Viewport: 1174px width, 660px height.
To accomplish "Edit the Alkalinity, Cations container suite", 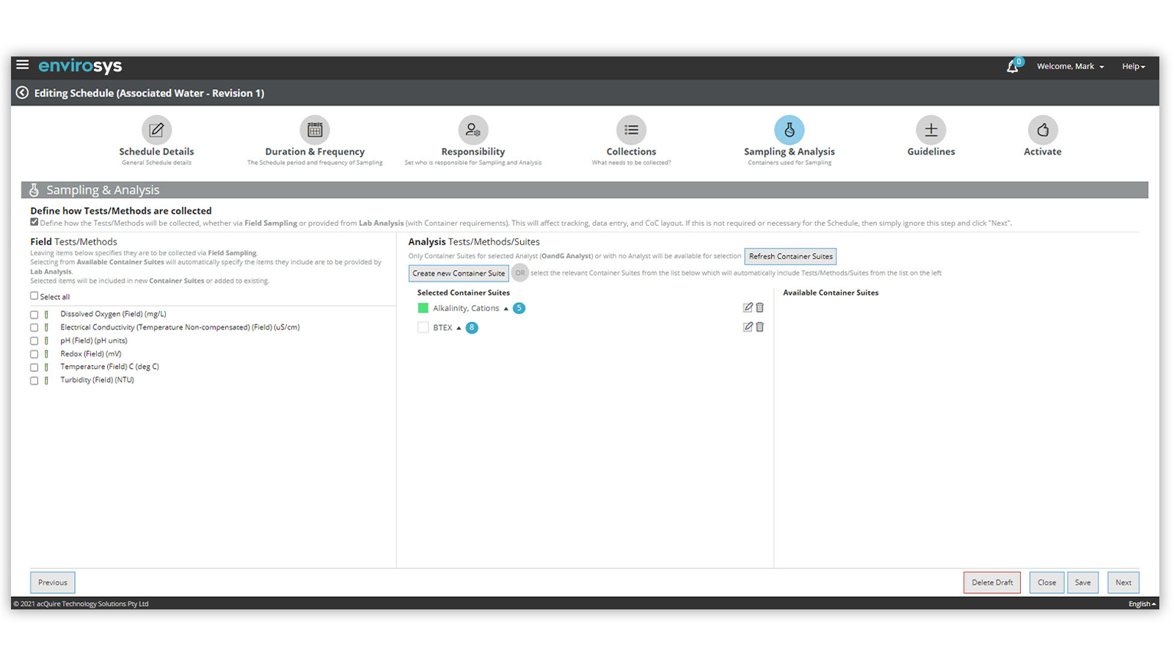I will click(748, 308).
